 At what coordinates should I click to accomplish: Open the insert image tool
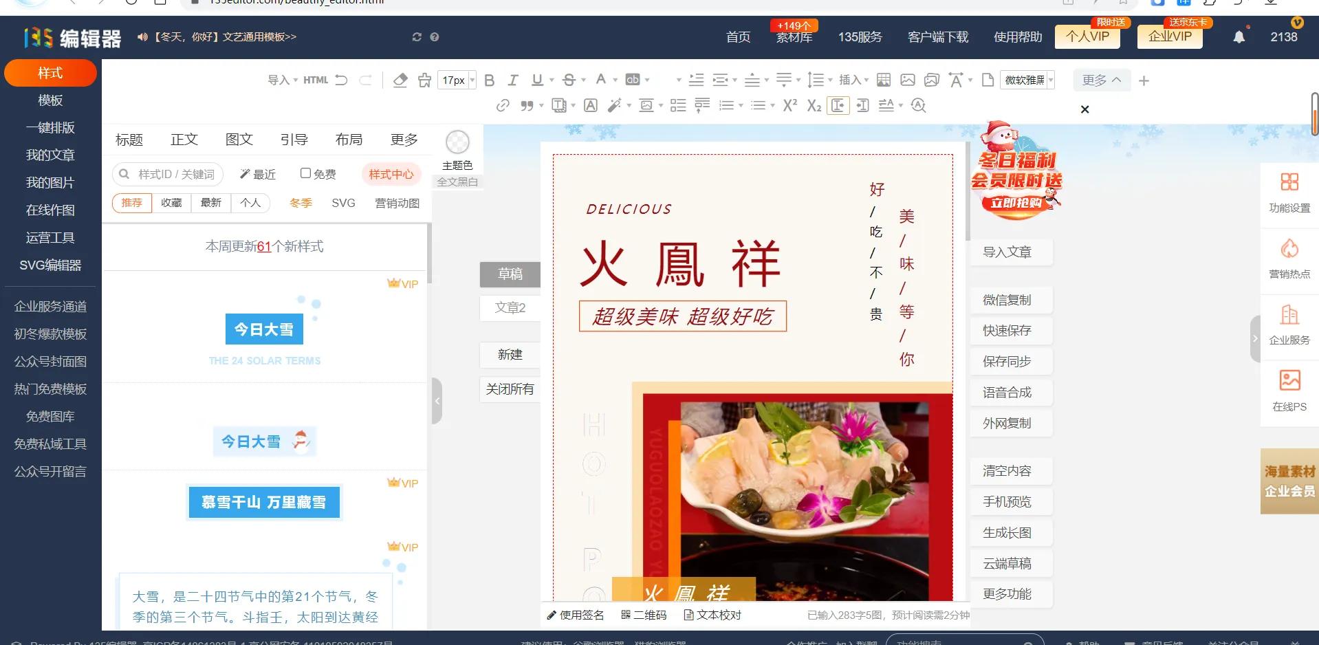(907, 80)
